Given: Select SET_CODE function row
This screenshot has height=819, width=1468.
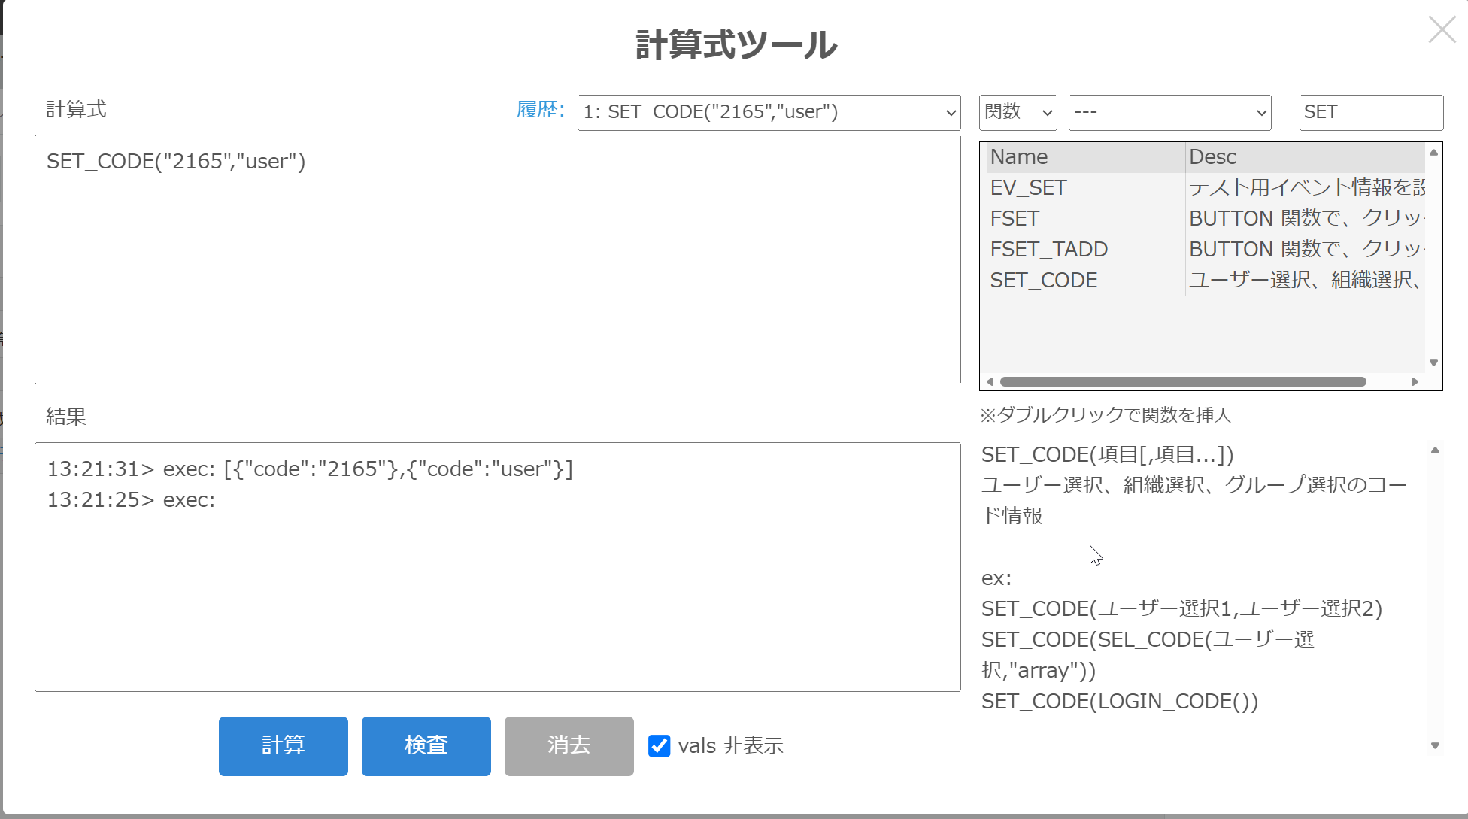Looking at the screenshot, I should click(x=1043, y=280).
